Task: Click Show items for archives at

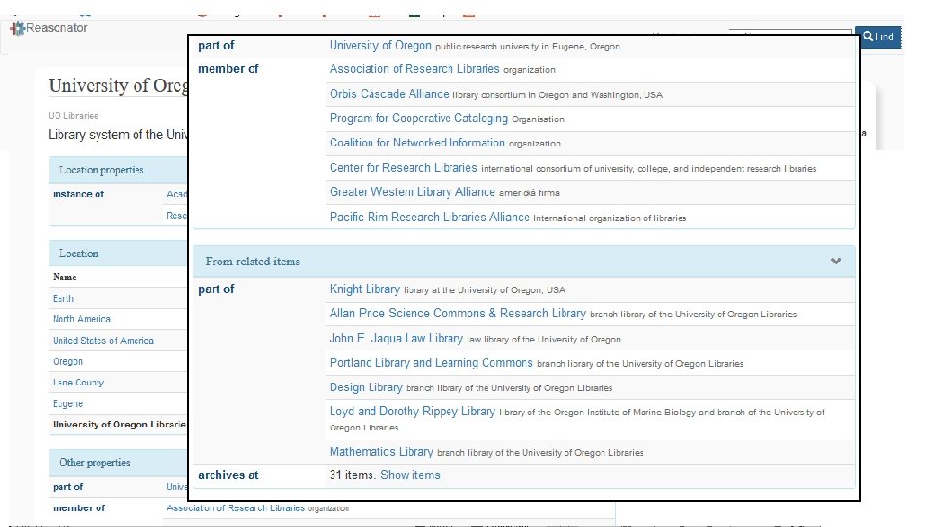Action: click(x=410, y=475)
